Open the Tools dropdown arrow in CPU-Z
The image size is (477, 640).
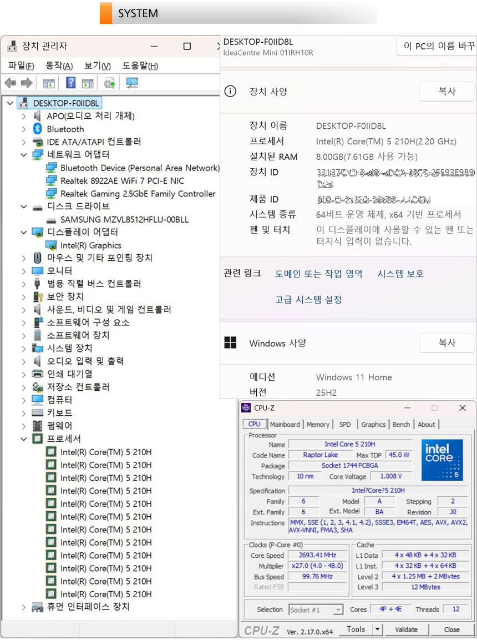pyautogui.click(x=377, y=629)
